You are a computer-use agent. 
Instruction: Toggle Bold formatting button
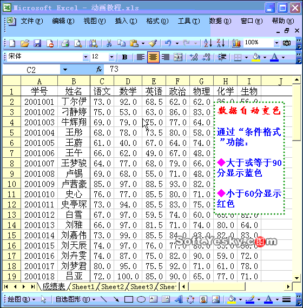click(124, 57)
